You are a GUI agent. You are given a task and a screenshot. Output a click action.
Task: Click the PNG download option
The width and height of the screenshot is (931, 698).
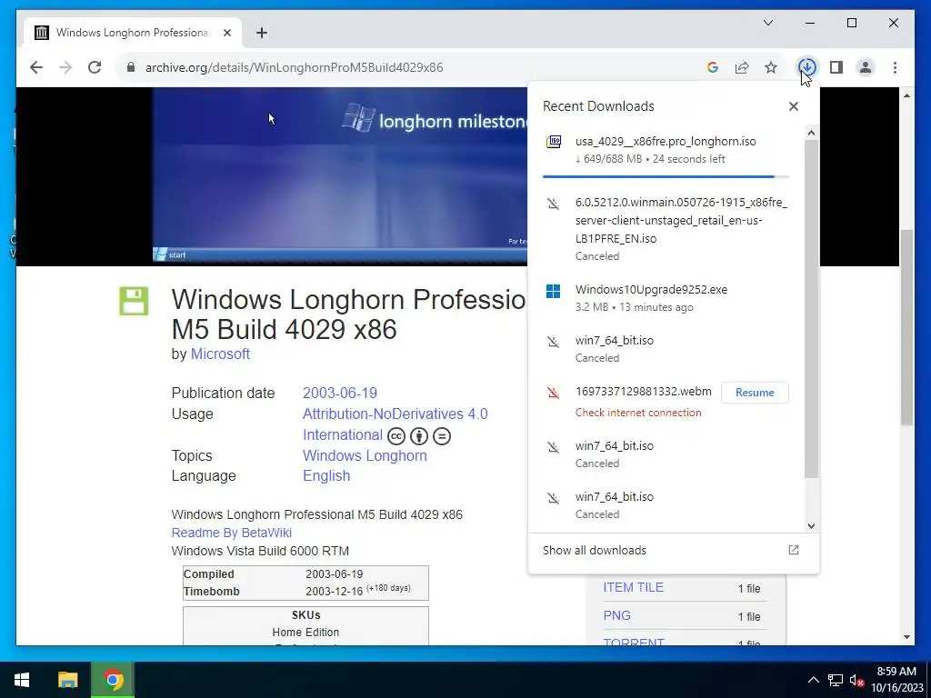617,615
